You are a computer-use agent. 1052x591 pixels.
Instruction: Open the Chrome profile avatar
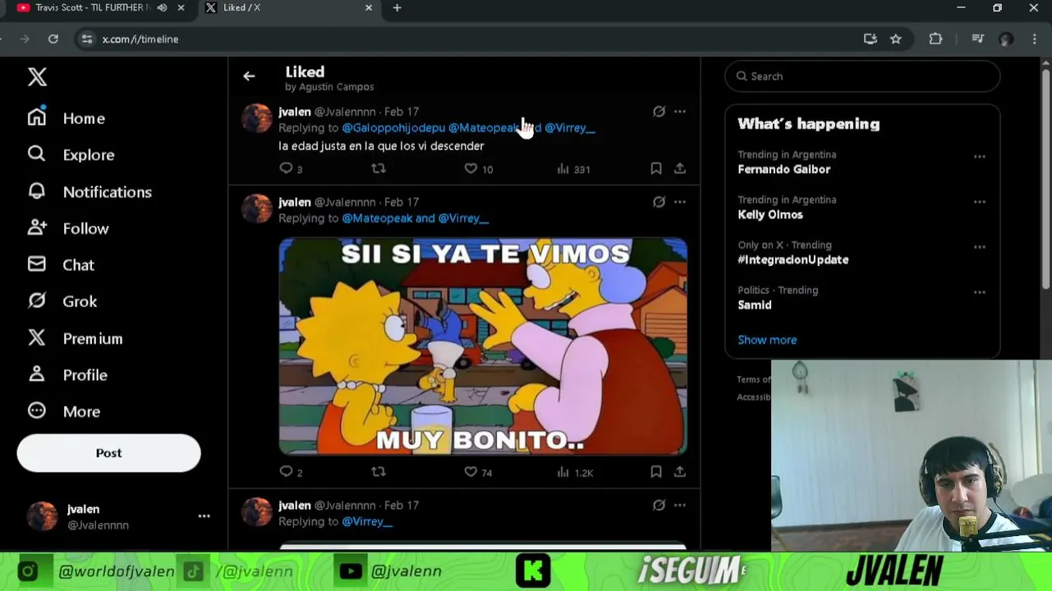click(1006, 39)
